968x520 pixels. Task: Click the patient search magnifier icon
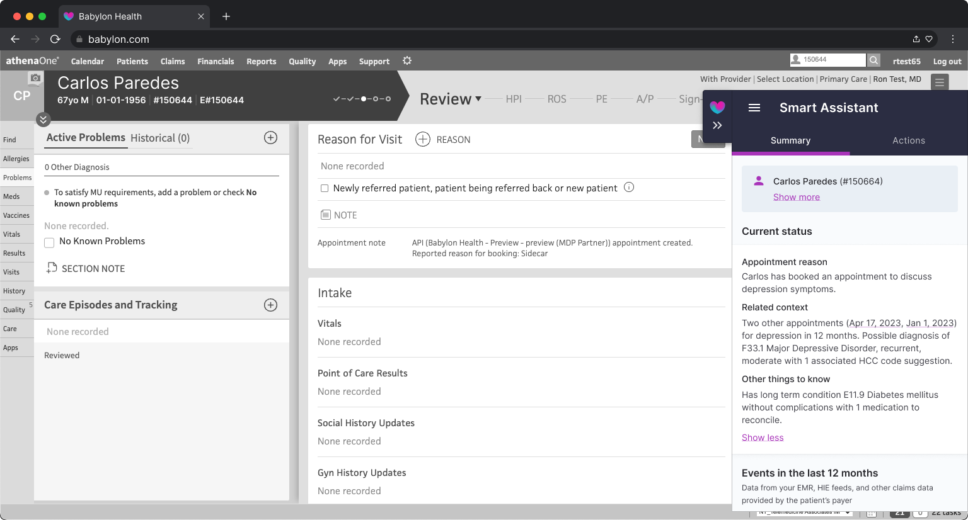pyautogui.click(x=873, y=60)
